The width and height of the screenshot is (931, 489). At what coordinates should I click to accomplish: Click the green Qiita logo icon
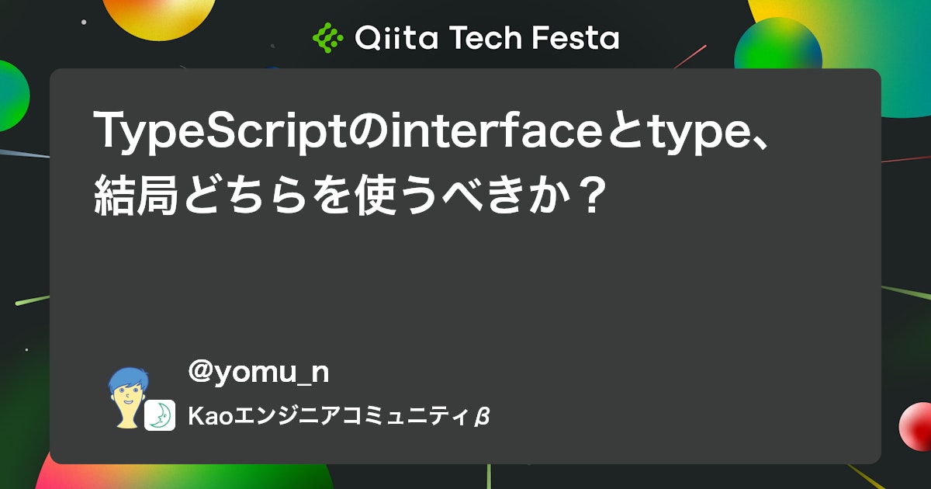[x=327, y=37]
